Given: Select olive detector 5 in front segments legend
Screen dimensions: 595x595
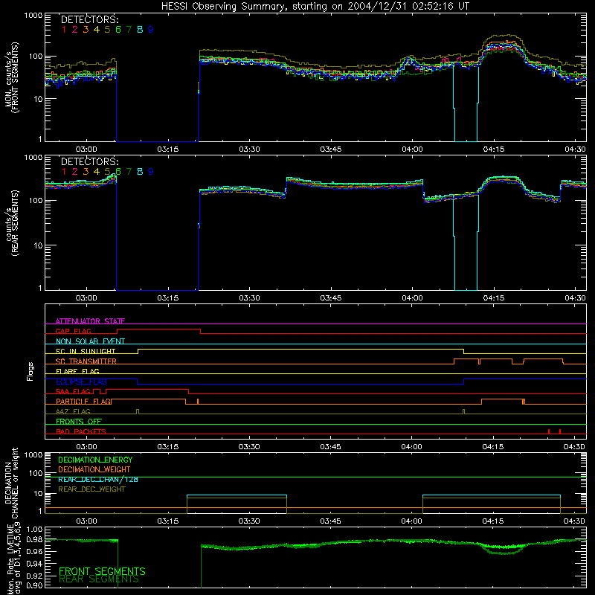Looking at the screenshot, I should tap(107, 30).
